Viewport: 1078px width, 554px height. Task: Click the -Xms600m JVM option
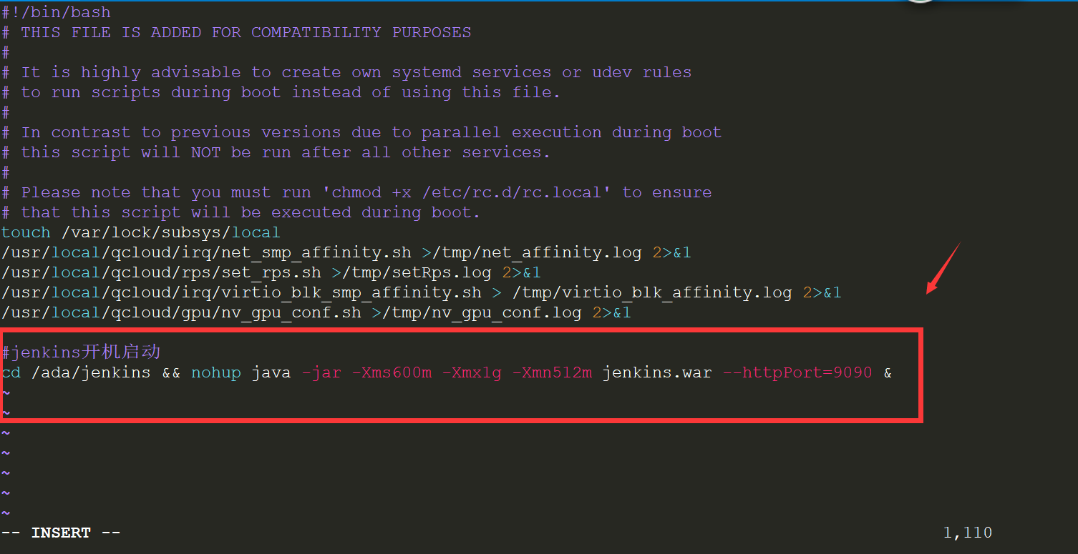[392, 372]
